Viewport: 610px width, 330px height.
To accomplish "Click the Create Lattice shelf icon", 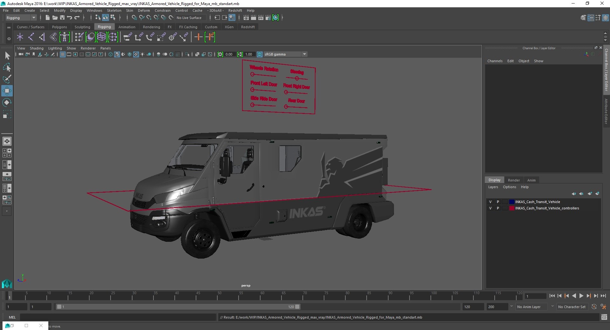I will pyautogui.click(x=102, y=37).
